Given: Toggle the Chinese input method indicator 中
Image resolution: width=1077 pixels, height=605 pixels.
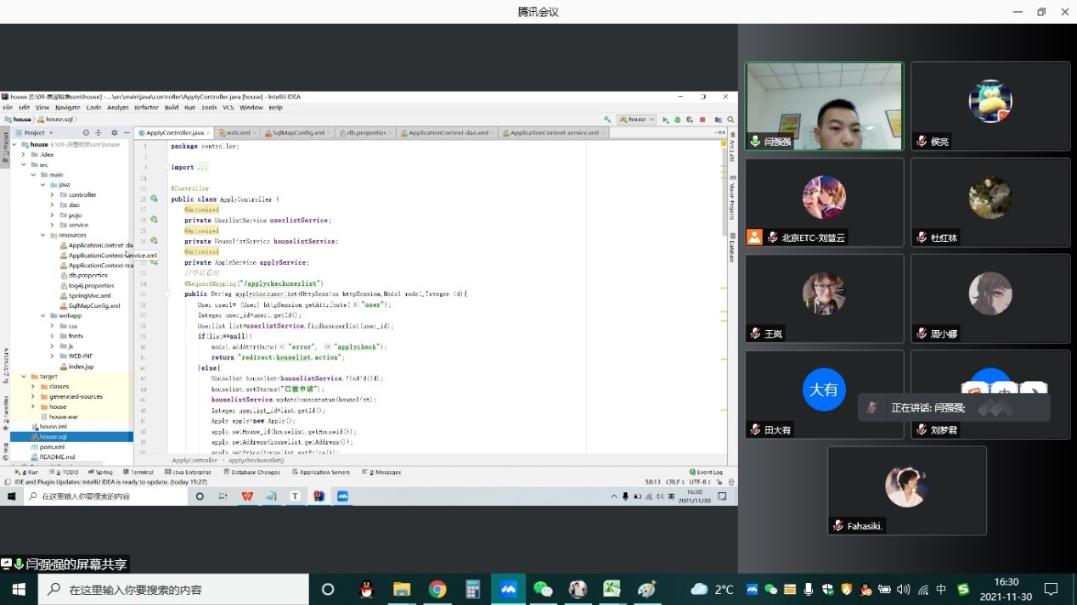Looking at the screenshot, I should pos(941,589).
